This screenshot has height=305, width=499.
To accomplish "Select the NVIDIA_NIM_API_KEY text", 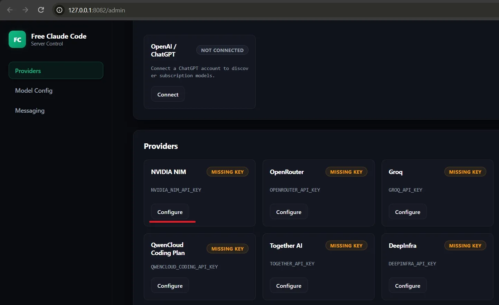I will (176, 190).
